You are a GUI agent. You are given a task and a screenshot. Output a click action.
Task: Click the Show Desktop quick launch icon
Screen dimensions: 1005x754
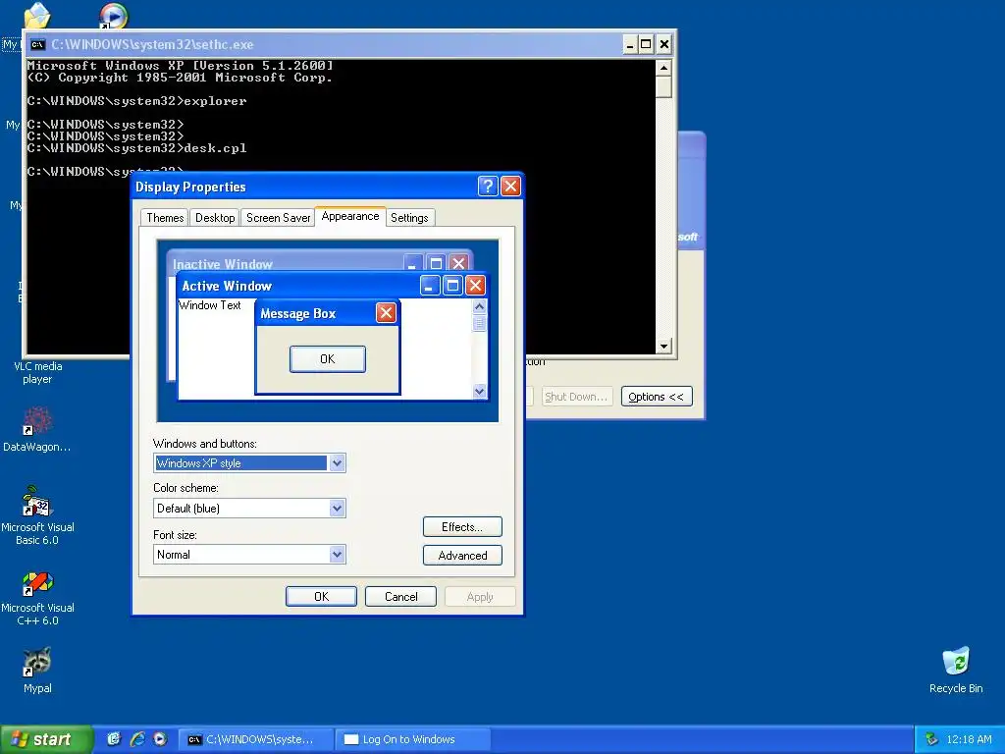(x=114, y=739)
